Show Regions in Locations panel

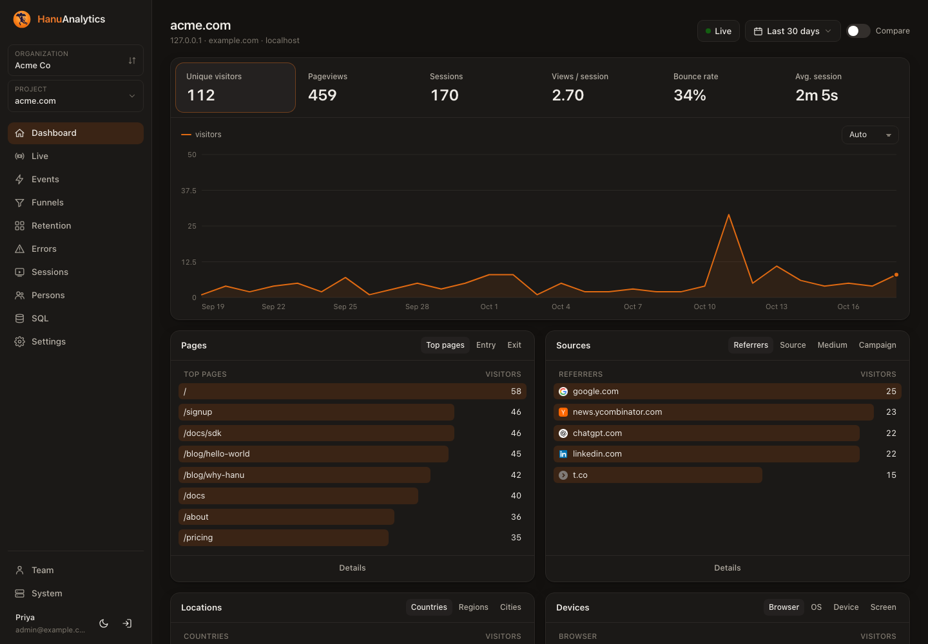point(473,607)
